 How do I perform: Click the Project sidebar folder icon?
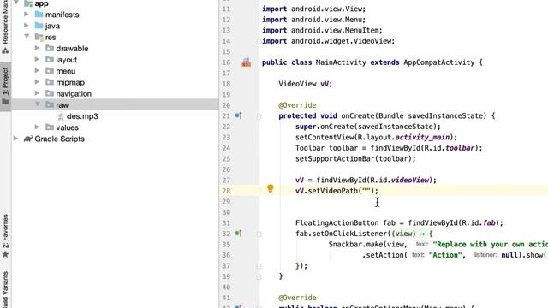(x=5, y=102)
